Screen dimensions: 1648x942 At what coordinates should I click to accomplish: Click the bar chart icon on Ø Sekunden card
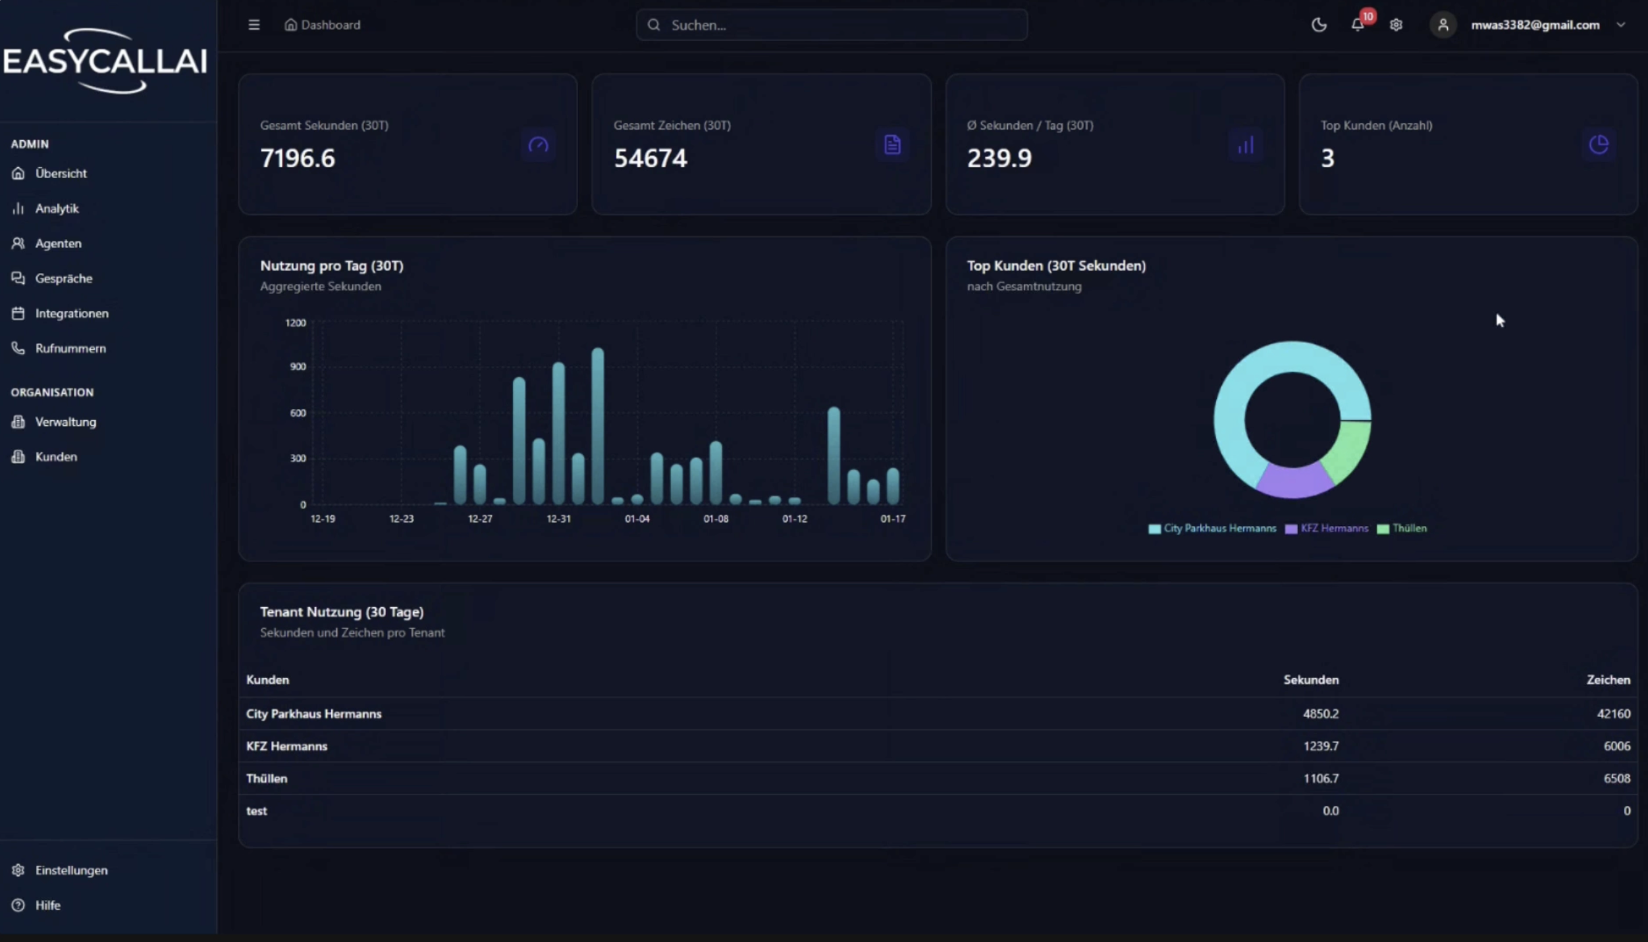click(1245, 145)
